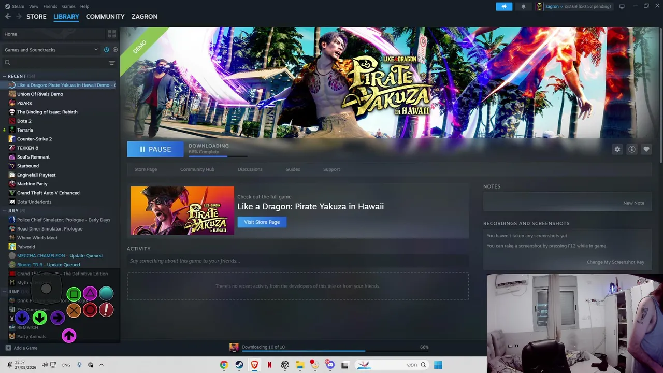
Task: Click Change My Screenshot Key
Action: coord(615,262)
